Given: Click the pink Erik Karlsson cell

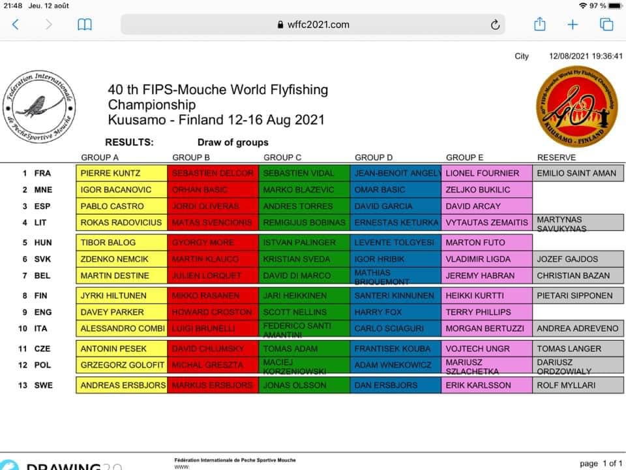Looking at the screenshot, I should 487,385.
